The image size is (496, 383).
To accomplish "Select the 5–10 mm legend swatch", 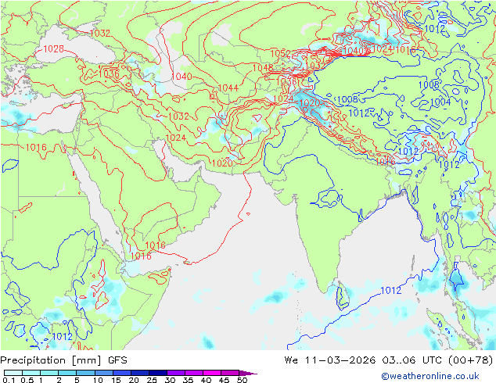I will 85,373.
